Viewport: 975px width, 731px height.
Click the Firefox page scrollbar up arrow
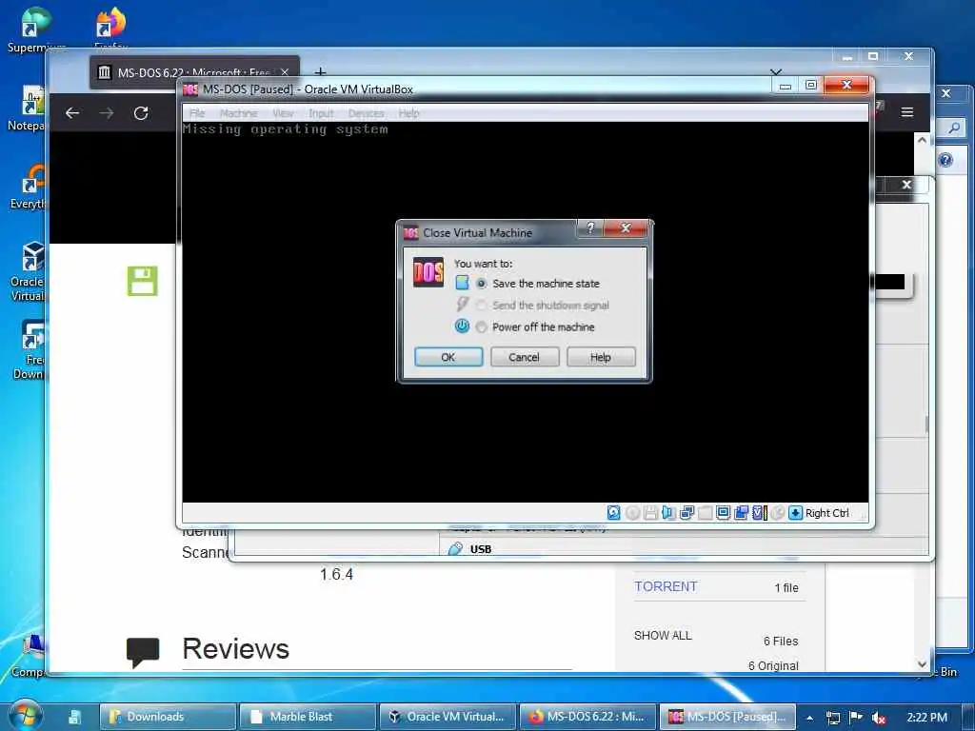[922, 141]
